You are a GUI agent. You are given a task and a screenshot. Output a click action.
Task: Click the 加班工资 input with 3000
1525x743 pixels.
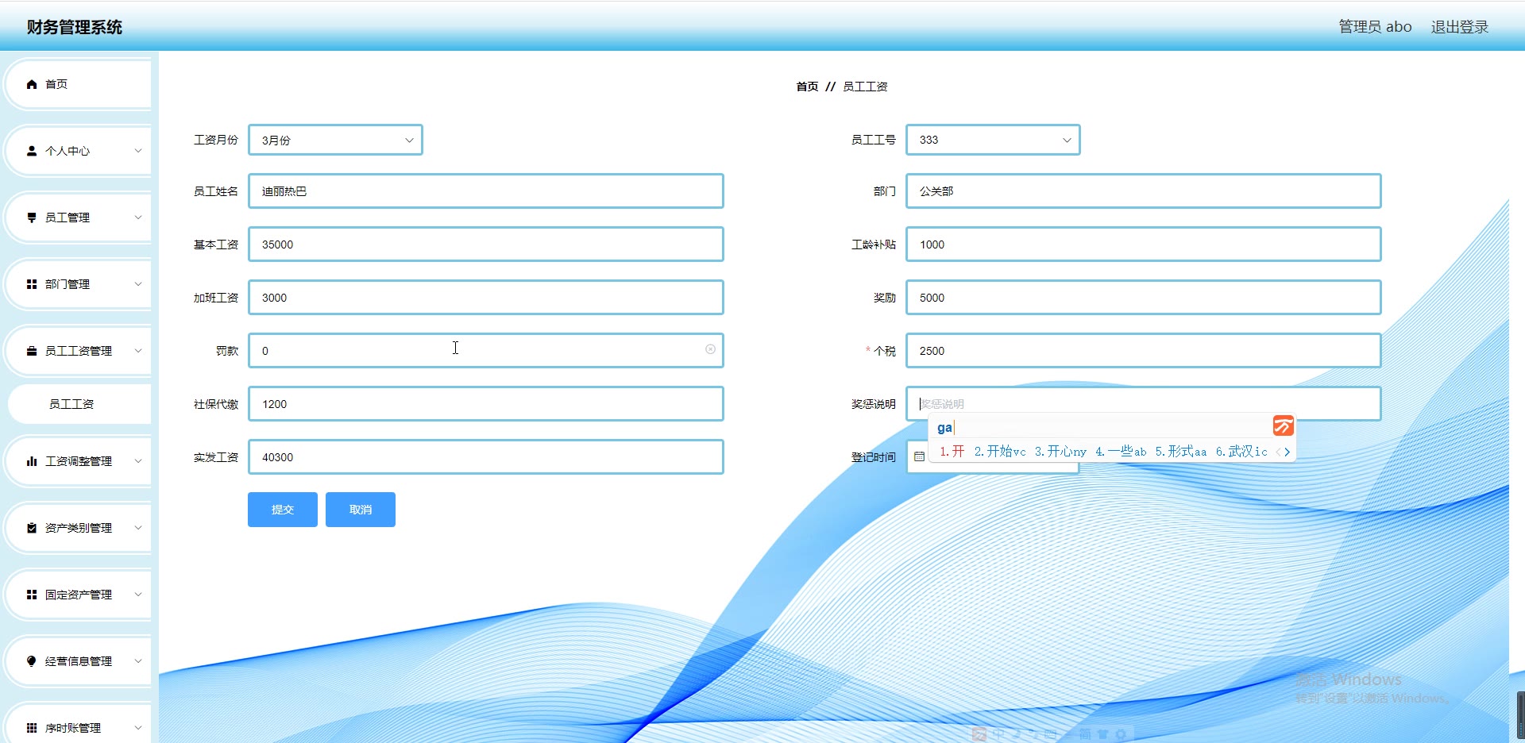pos(486,298)
